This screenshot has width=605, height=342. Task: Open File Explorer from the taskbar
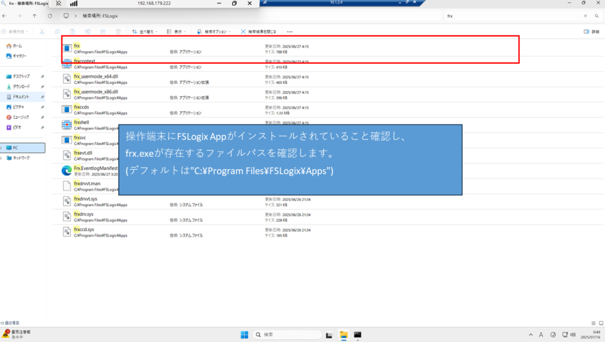(x=343, y=335)
